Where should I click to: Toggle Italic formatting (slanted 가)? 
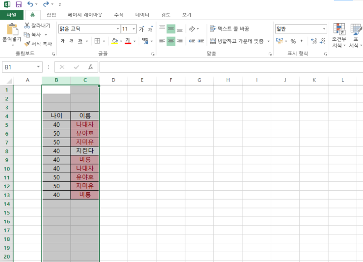point(71,41)
